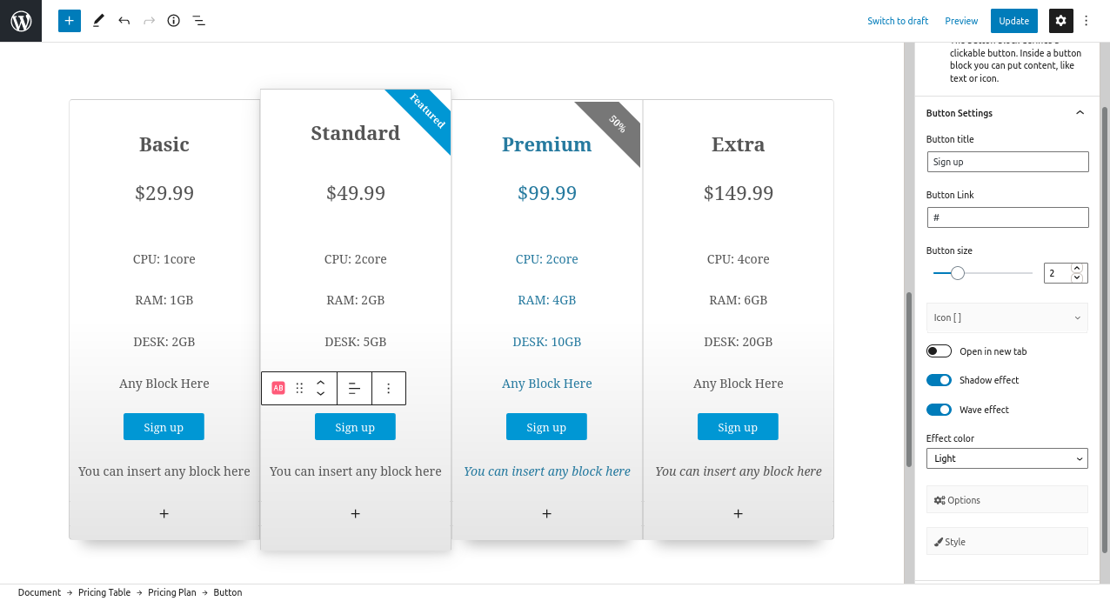The height and width of the screenshot is (601, 1110).
Task: Change the button block alignment
Action: pos(354,389)
